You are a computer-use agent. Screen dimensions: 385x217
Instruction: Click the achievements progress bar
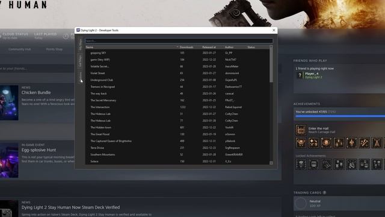(x=340, y=116)
